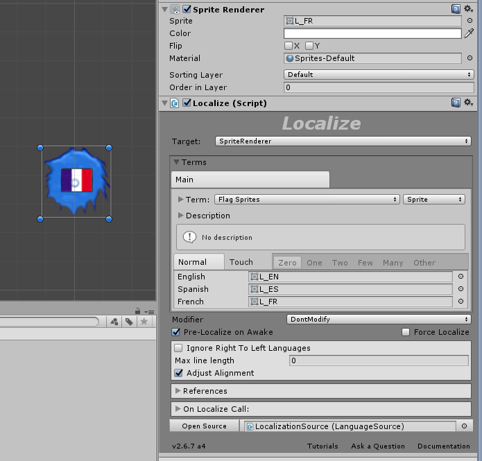Open Sprite Renderer component gear menu
The image size is (482, 461).
[x=468, y=9]
